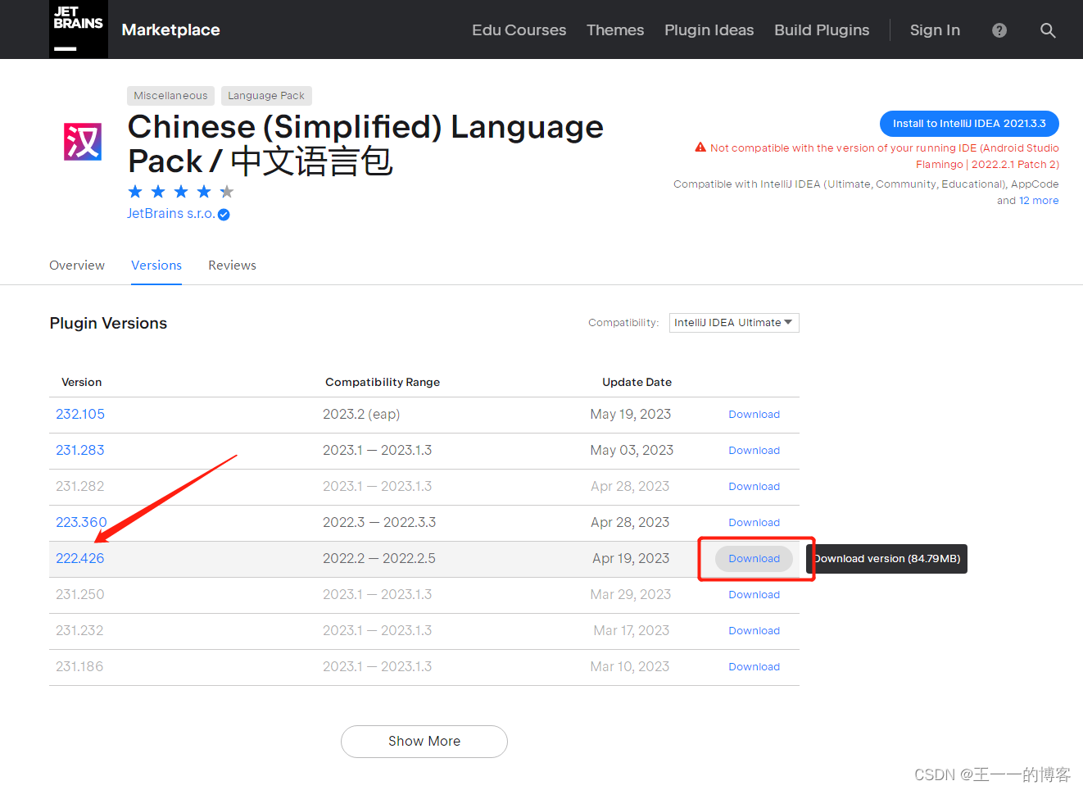1083x790 pixels.
Task: Open version 231.283 link
Action: (80, 451)
